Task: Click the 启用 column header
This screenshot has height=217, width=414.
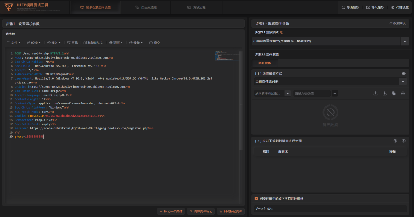Action: tap(266, 152)
